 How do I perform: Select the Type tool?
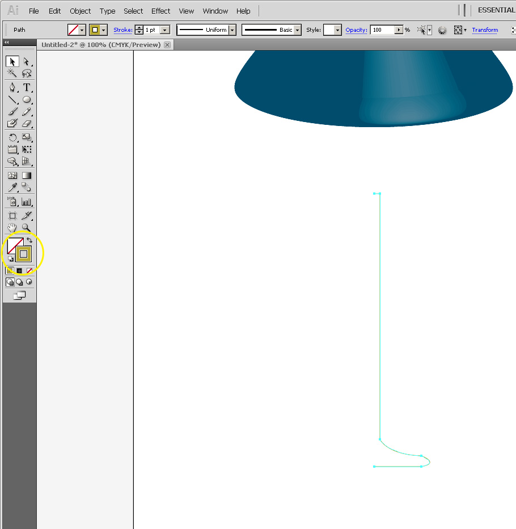(x=26, y=87)
